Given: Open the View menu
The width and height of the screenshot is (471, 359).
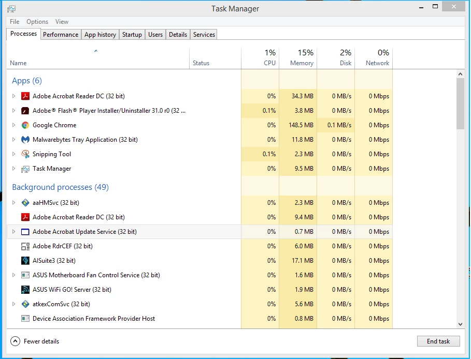Looking at the screenshot, I should pyautogui.click(x=62, y=22).
